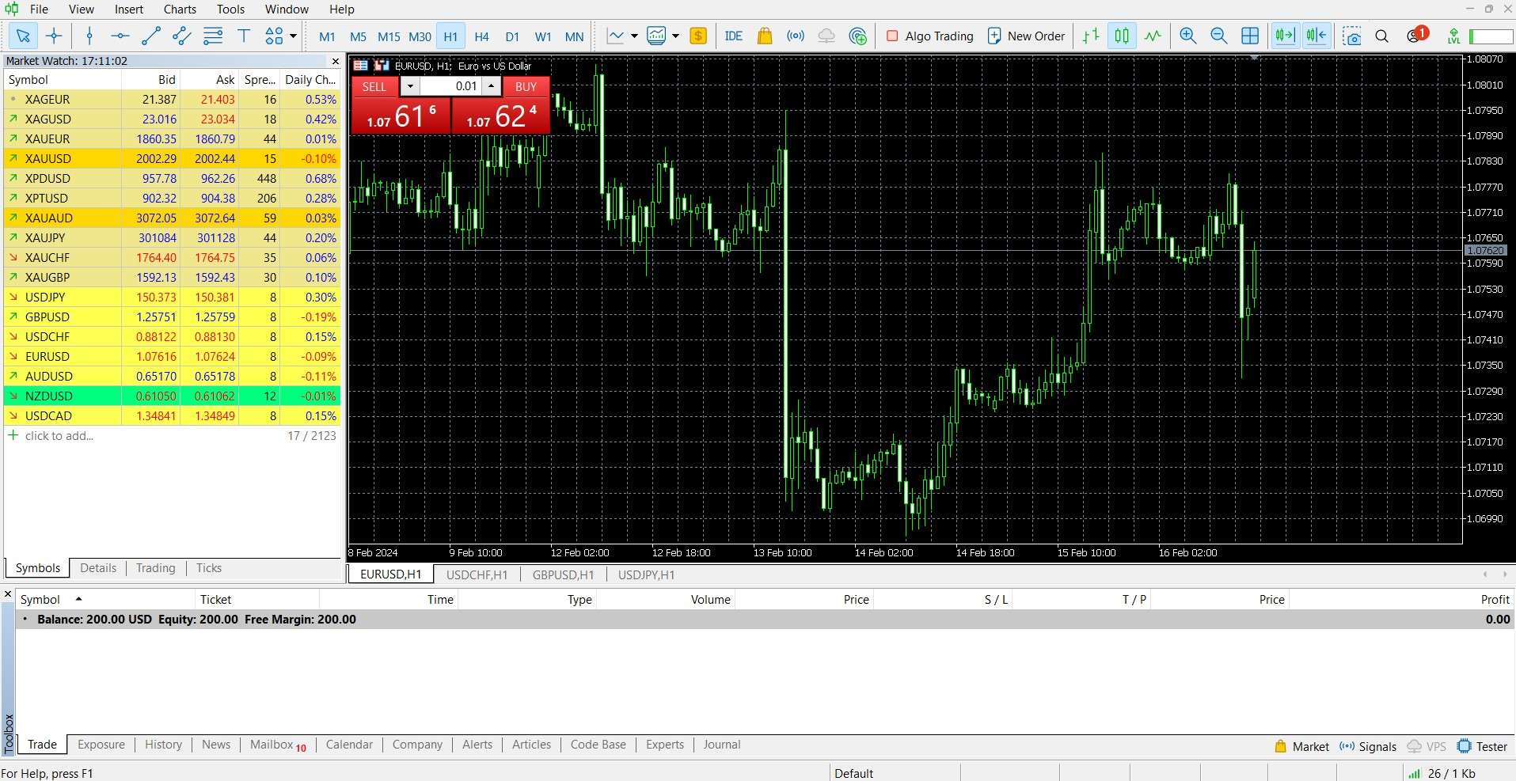Toggle Algo Trading on
The width and height of the screenshot is (1516, 781).
(x=930, y=36)
